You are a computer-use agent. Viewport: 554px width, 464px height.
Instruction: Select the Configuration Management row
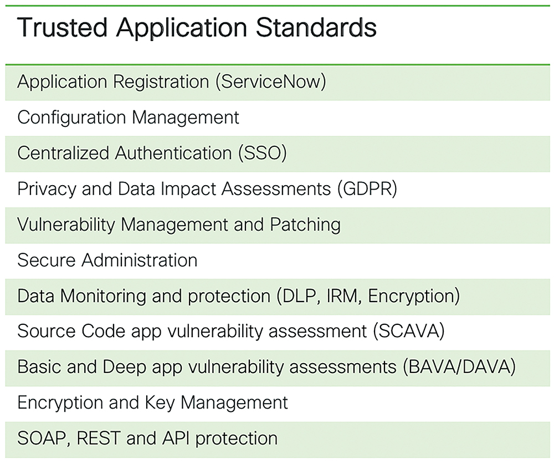tap(278, 118)
